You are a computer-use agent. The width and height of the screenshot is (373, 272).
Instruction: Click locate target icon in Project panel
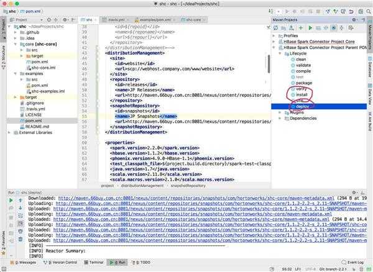(49, 20)
